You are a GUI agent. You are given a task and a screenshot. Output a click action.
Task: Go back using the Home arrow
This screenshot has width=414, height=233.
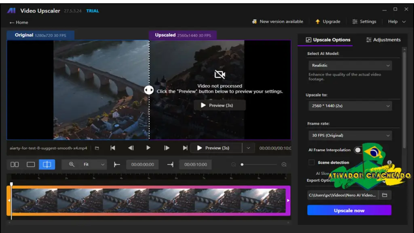(x=19, y=23)
